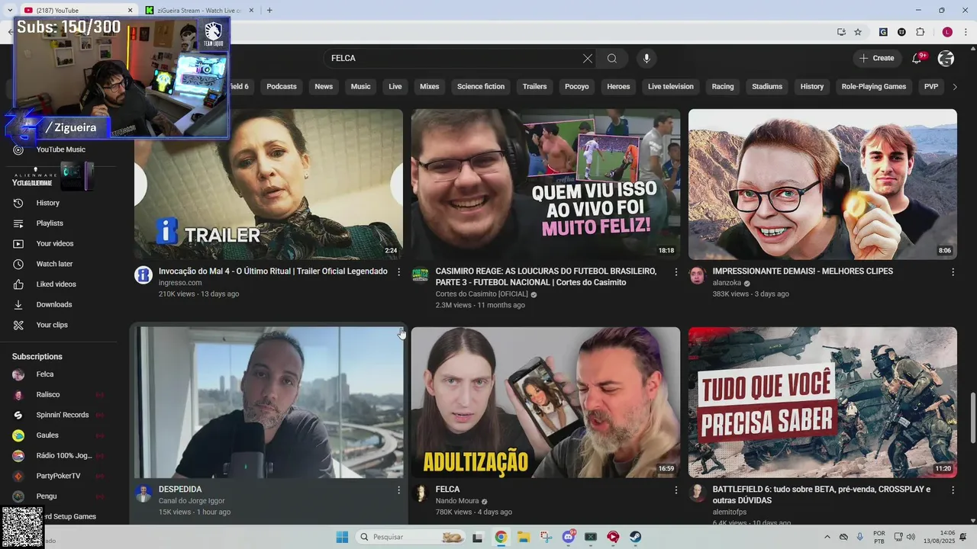Open Chrome extensions puzzle icon
The height and width of the screenshot is (549, 977).
[920, 32]
